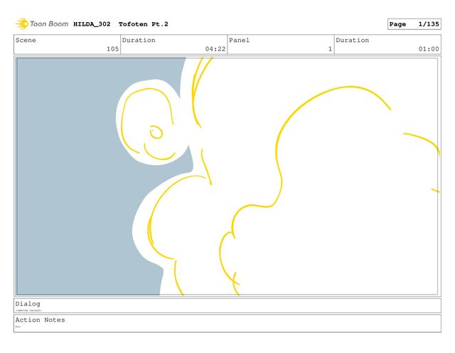455x353 pixels.
Task: Click the Scene number "105"
Action: tap(112, 49)
